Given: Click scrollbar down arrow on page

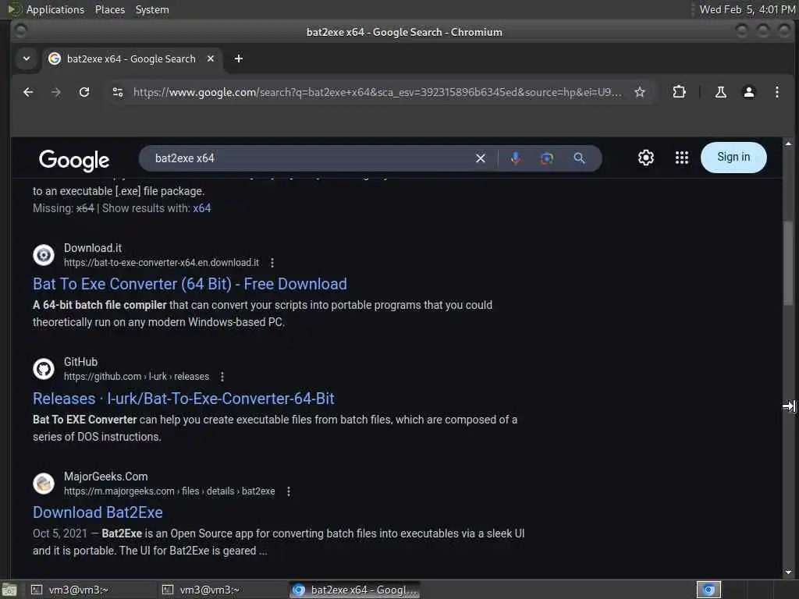Looking at the screenshot, I should coord(788,572).
